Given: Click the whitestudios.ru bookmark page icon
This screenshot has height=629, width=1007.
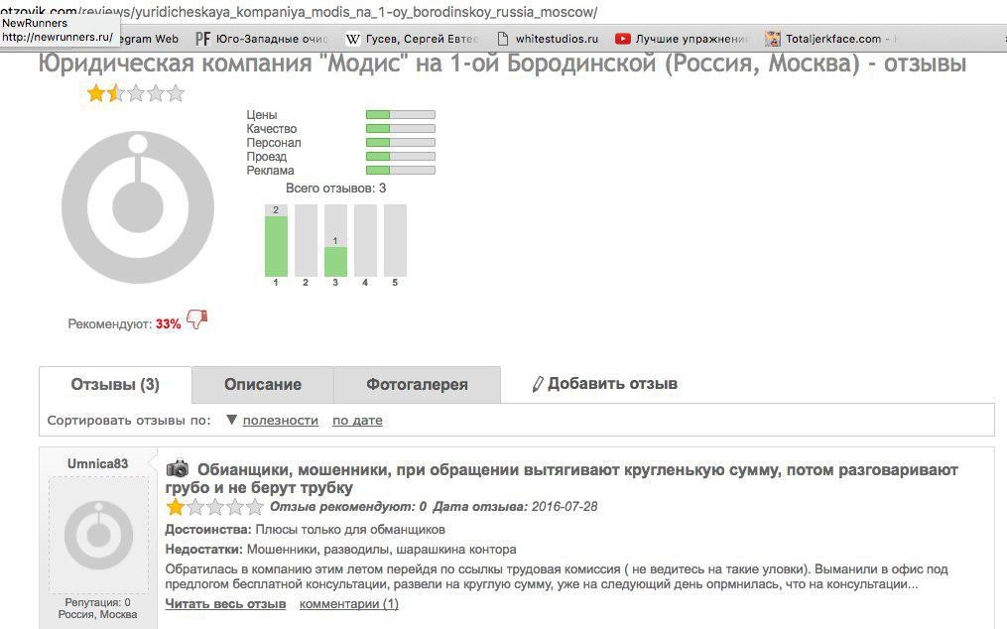Looking at the screenshot, I should pos(503,39).
